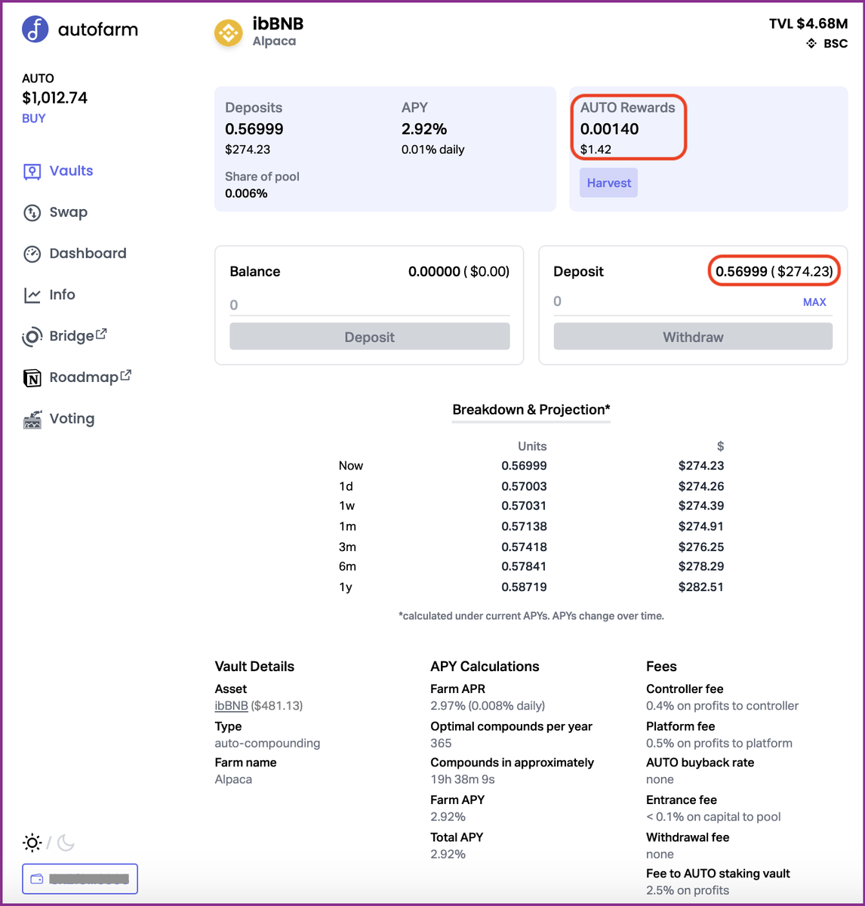
Task: Click the Bridge ring icon
Action: (32, 337)
